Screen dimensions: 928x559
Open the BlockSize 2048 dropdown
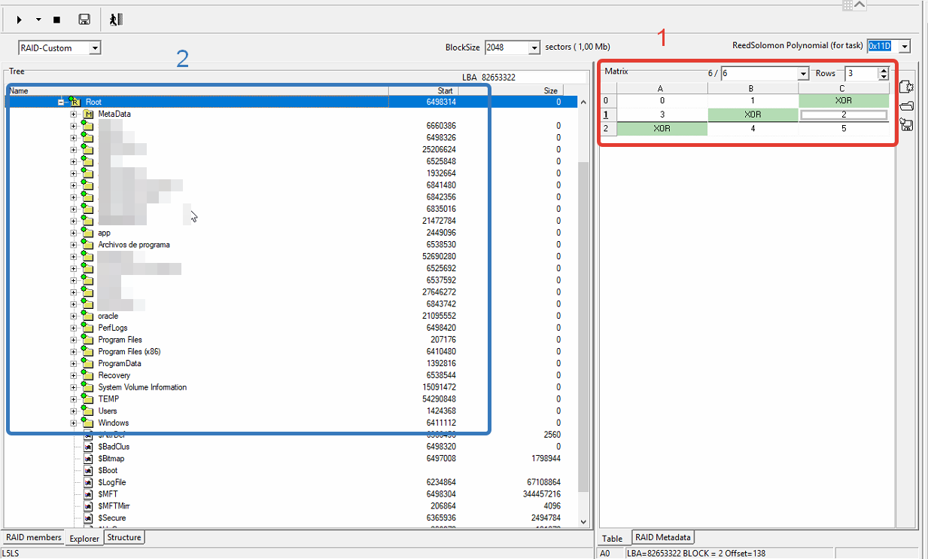[534, 47]
